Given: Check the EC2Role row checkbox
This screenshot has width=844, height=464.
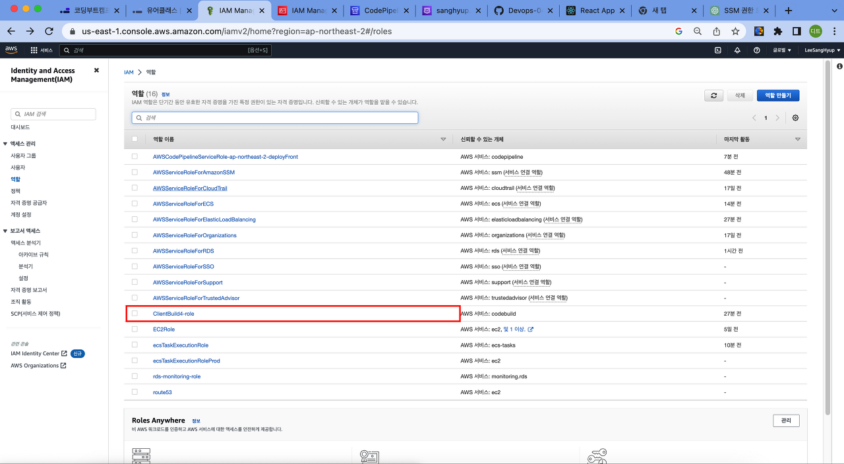Looking at the screenshot, I should pos(135,329).
